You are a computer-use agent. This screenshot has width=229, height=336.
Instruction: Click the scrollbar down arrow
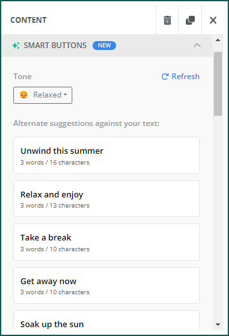(x=218, y=325)
